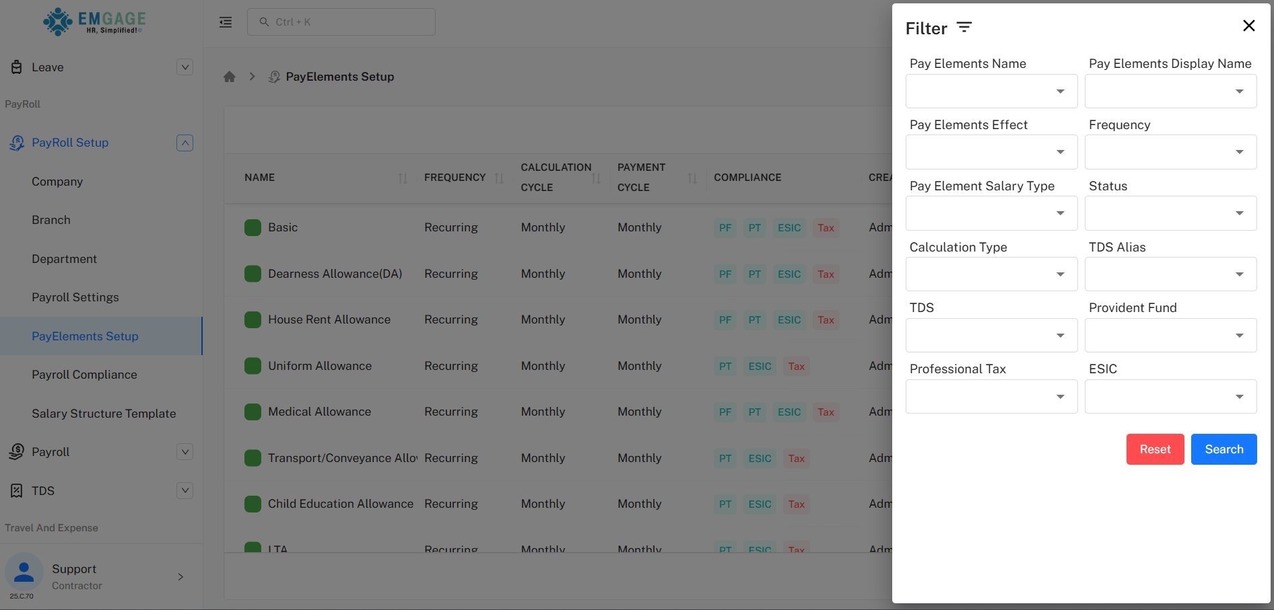Toggle the sidebar collapse menu icon
Screen dimensions: 1274x610
226,22
